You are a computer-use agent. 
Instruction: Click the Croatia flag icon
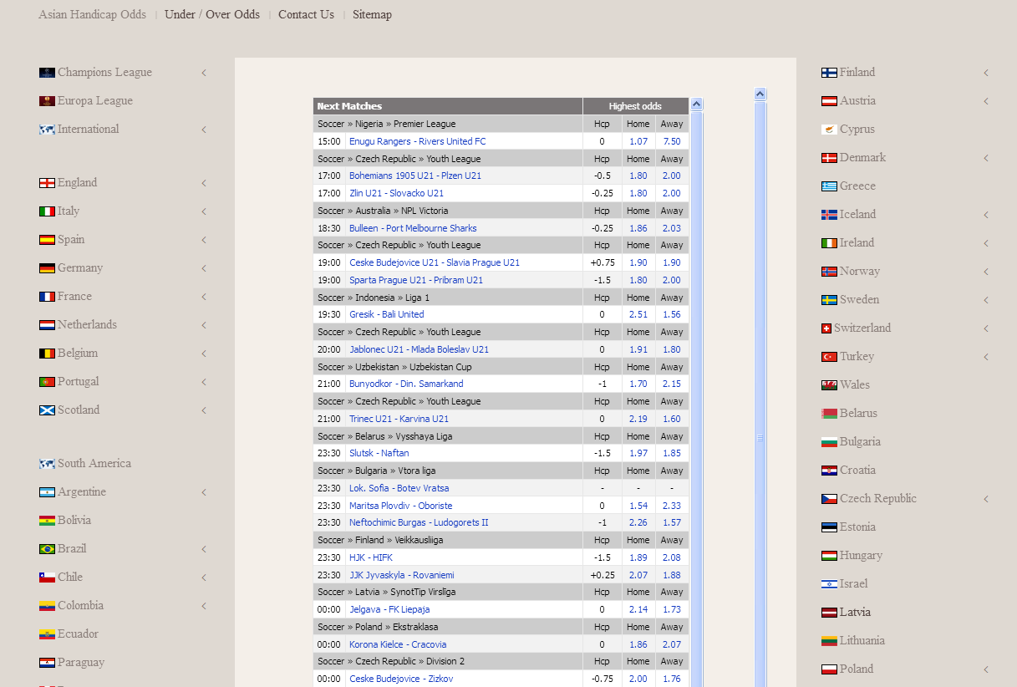tap(829, 471)
